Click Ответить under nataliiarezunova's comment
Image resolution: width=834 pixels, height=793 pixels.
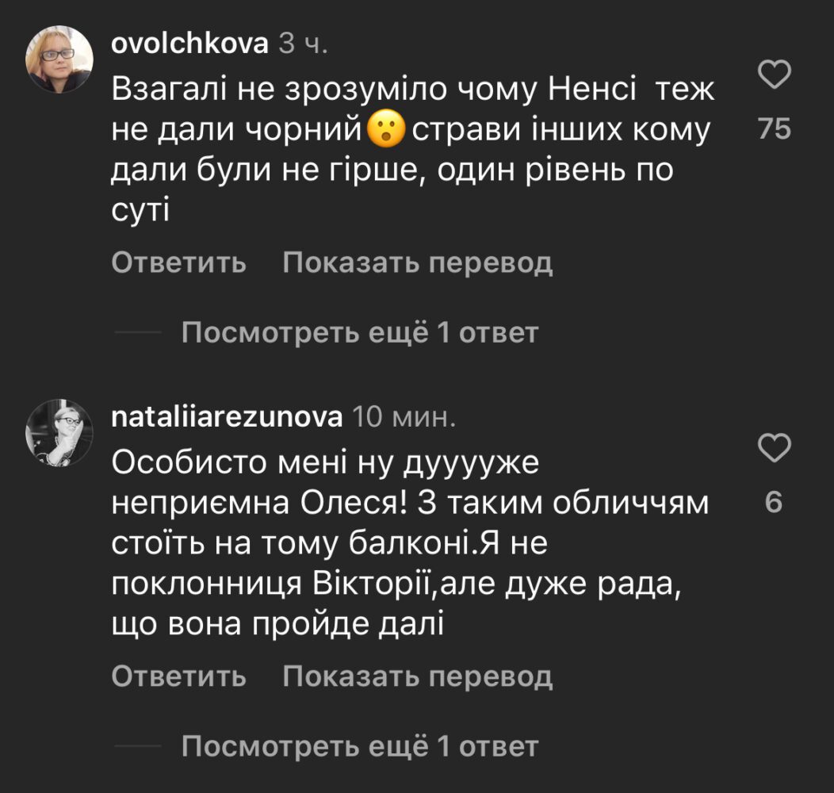(x=178, y=676)
